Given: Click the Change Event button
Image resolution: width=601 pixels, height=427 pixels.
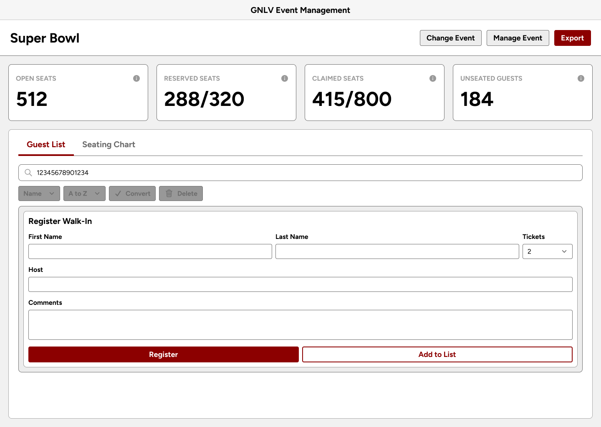Looking at the screenshot, I should coord(451,38).
